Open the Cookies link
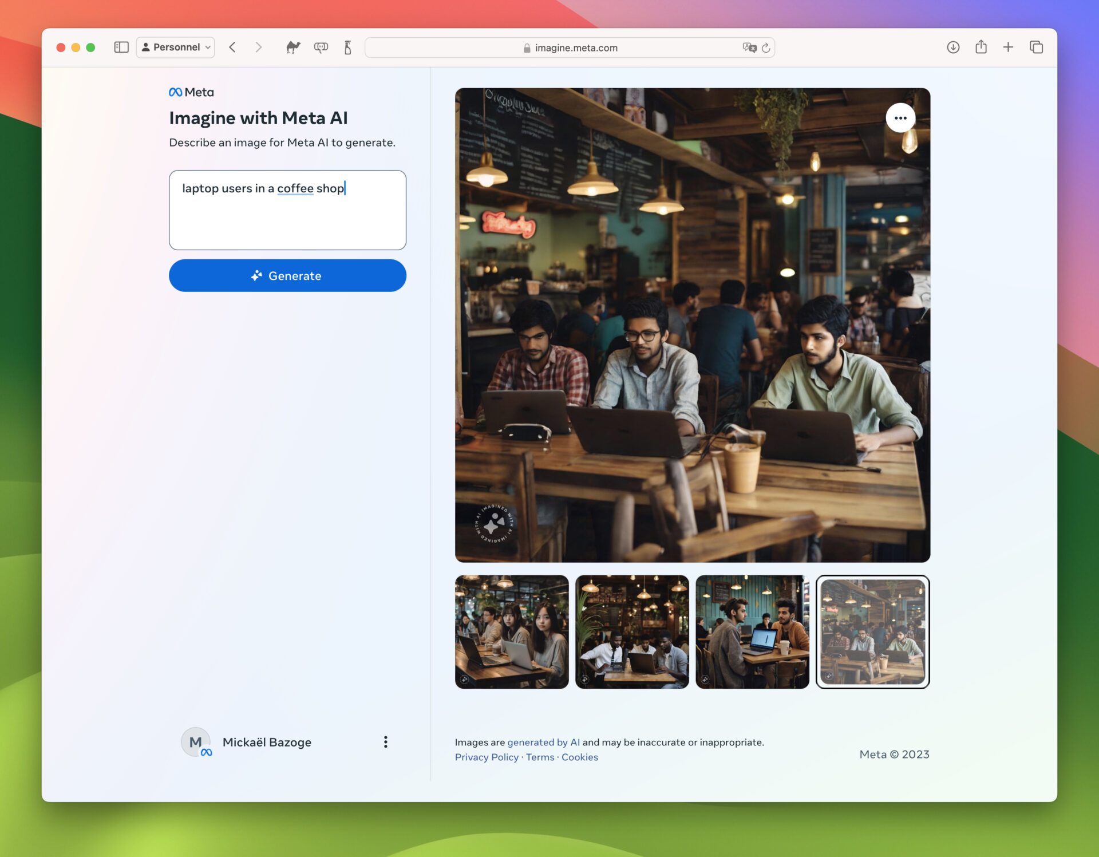This screenshot has width=1099, height=857. pyautogui.click(x=579, y=757)
